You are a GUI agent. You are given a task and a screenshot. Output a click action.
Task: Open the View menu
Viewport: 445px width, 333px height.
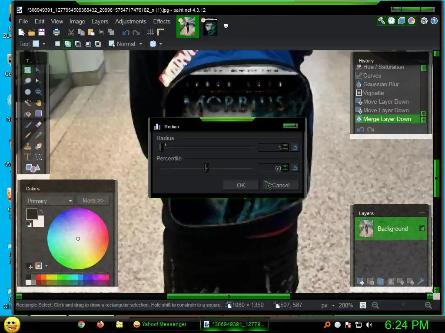click(x=57, y=22)
